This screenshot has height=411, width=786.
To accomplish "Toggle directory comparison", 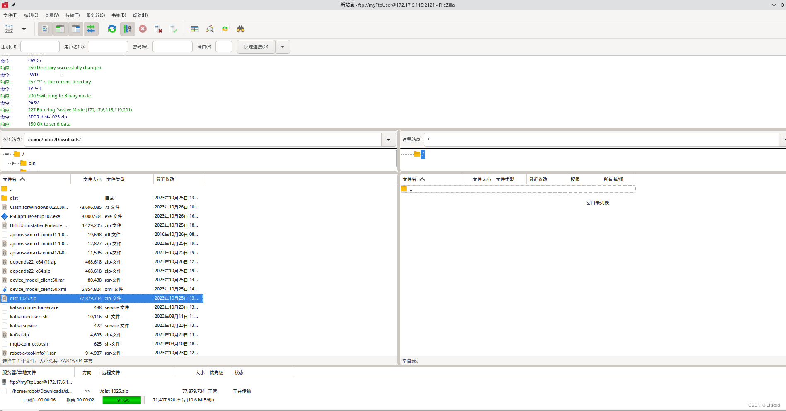I will click(210, 29).
